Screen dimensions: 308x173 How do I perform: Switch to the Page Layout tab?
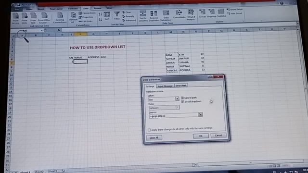[x=56, y=9]
